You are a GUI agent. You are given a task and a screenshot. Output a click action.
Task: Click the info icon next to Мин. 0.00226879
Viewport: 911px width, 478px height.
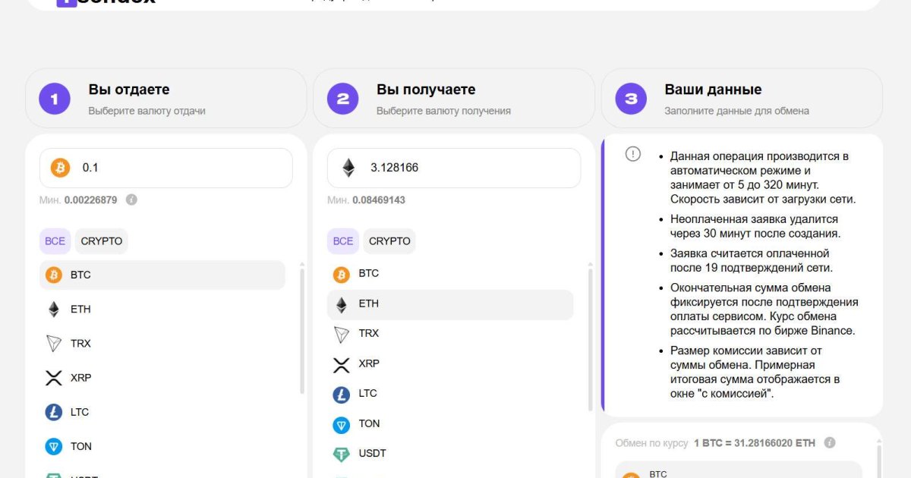(131, 200)
